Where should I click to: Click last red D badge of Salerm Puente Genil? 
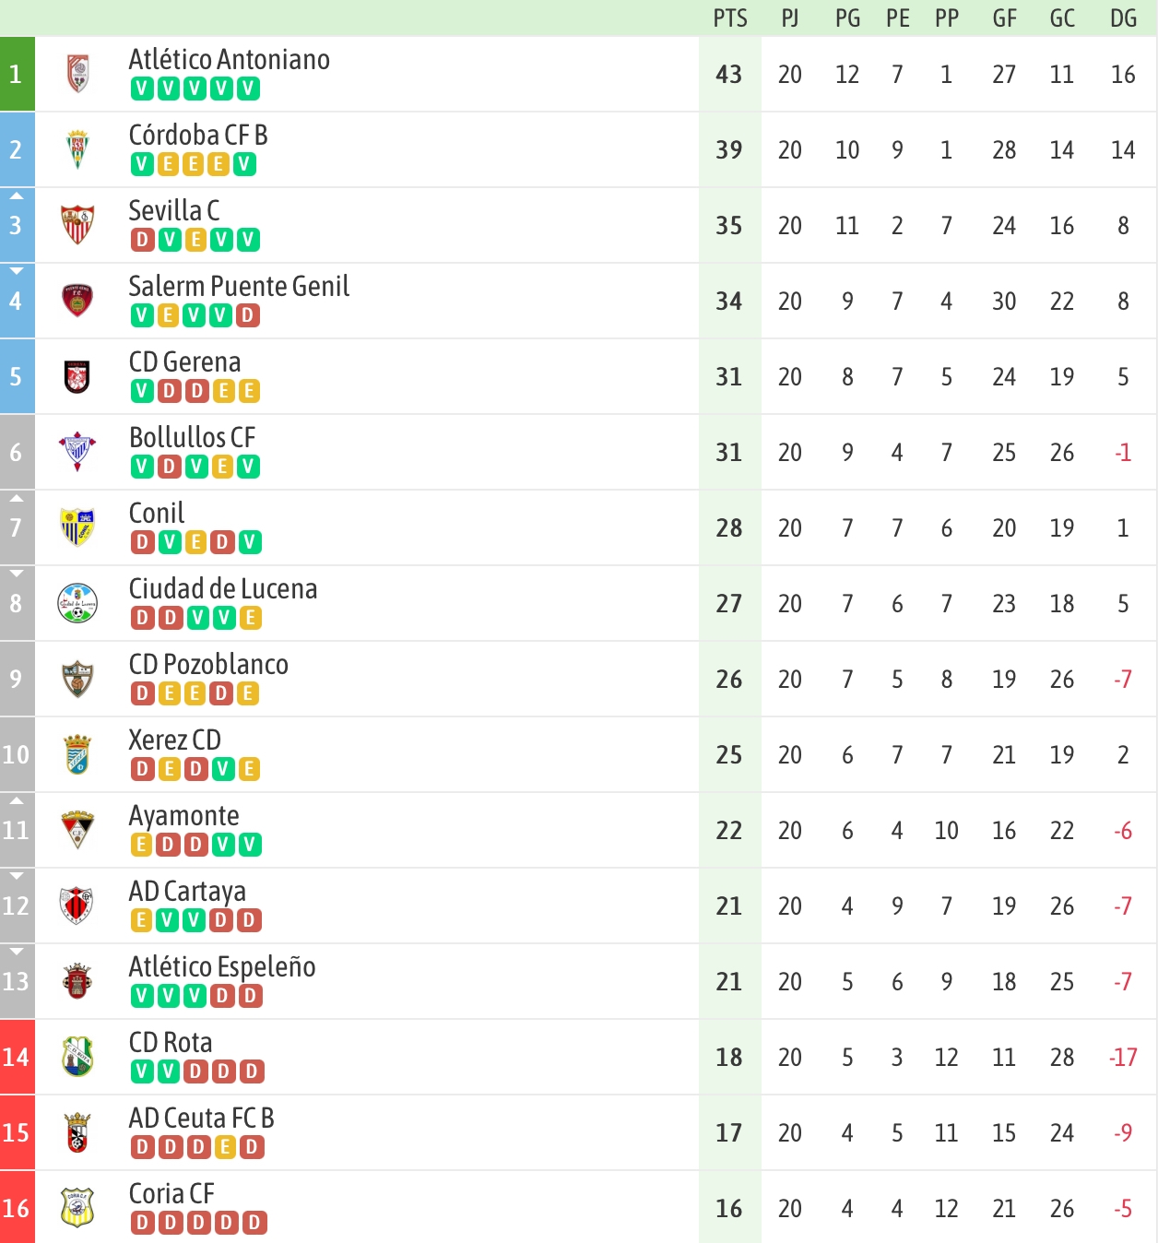pos(248,316)
